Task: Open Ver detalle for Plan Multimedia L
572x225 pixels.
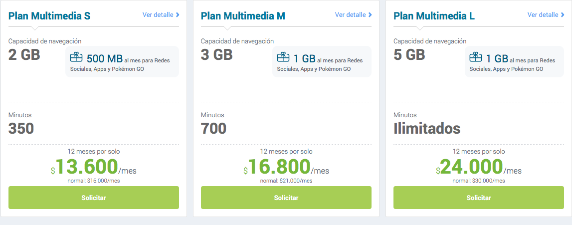Action: click(x=543, y=15)
